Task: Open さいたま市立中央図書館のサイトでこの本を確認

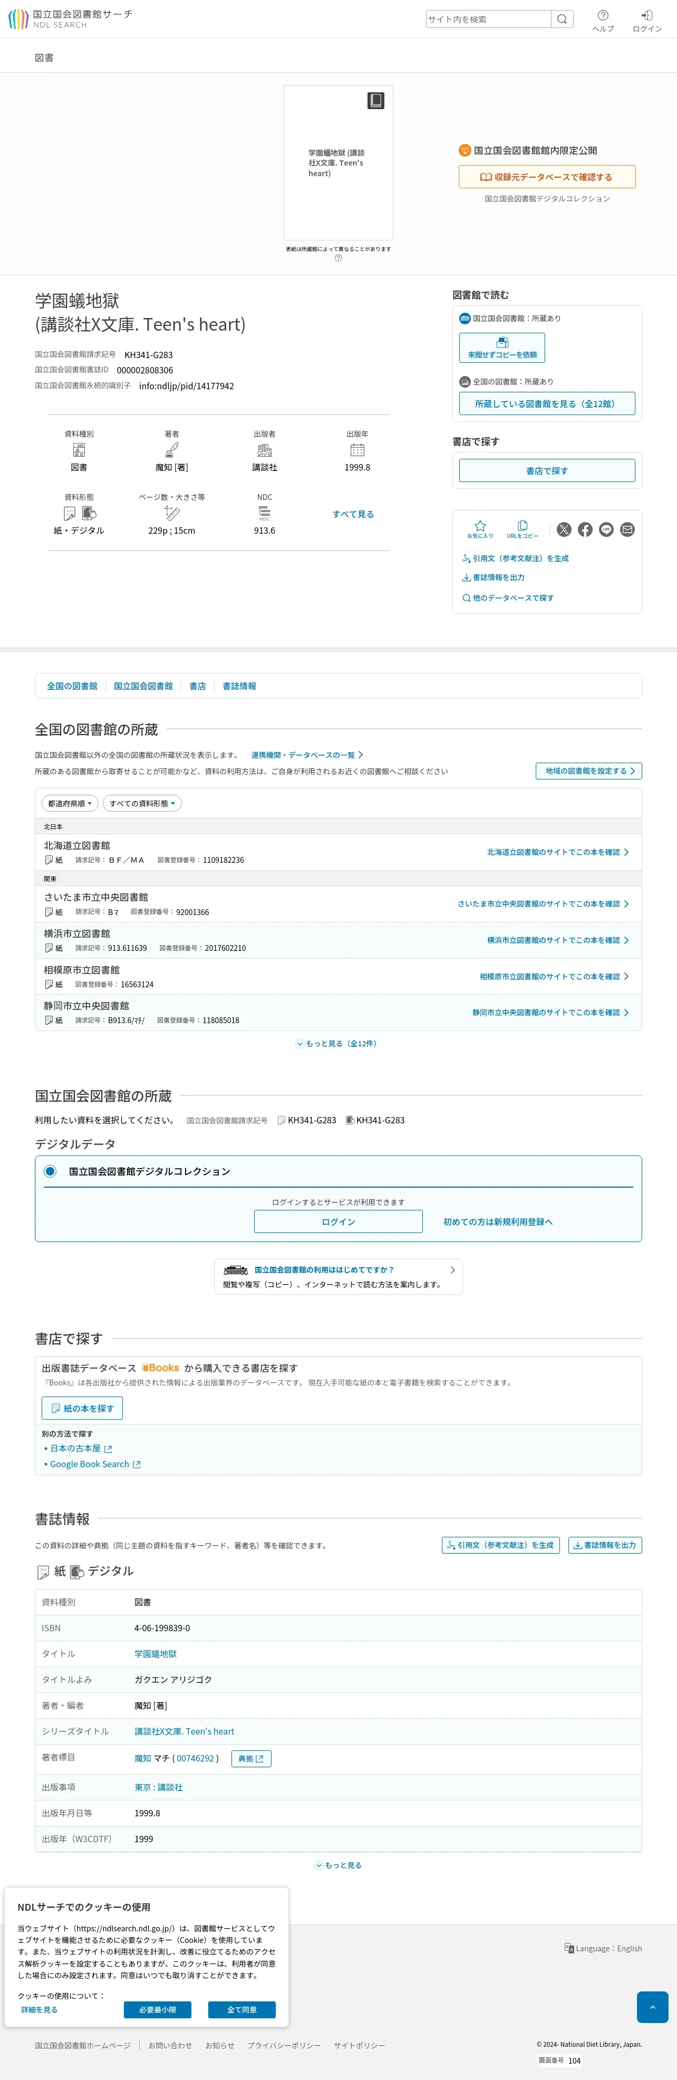Action: [543, 904]
